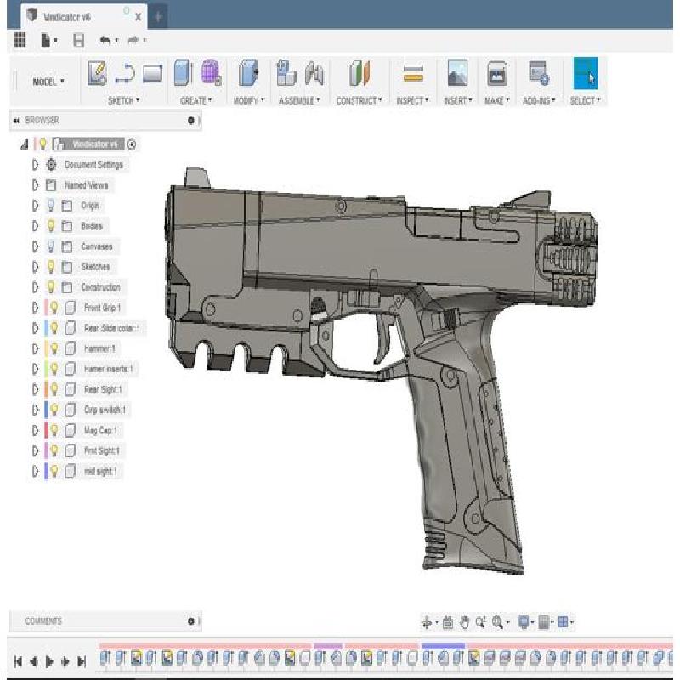This screenshot has height=680, width=680.
Task: Click the Create Sketch icon in toolbar
Action: click(98, 74)
